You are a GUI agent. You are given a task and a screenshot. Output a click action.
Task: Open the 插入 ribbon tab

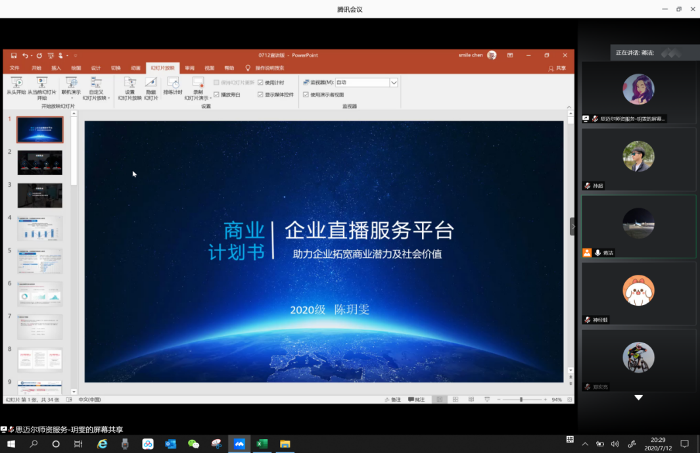click(56, 68)
